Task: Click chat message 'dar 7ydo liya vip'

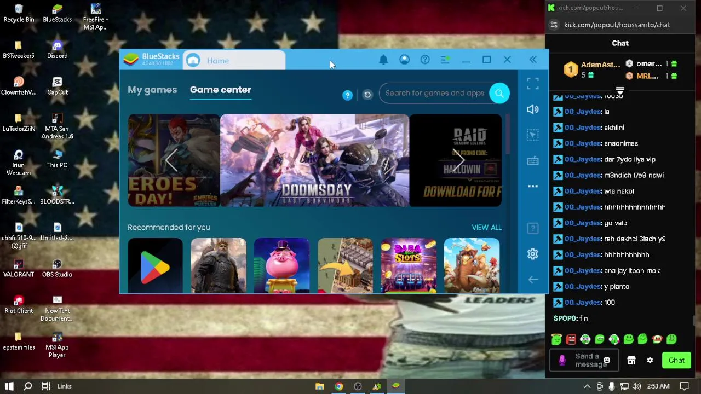Action: pos(630,159)
